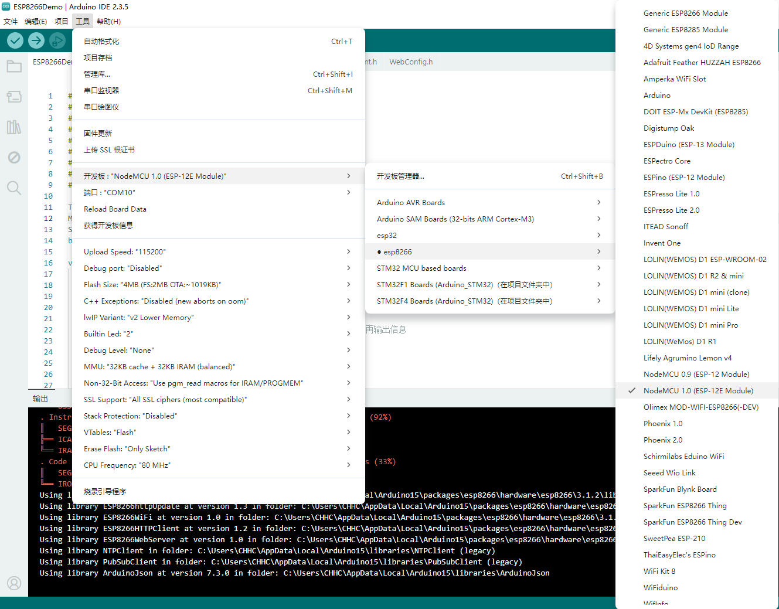This screenshot has height=609, width=779.
Task: Select Generic ESP8266 Module board
Action: [x=697, y=13]
